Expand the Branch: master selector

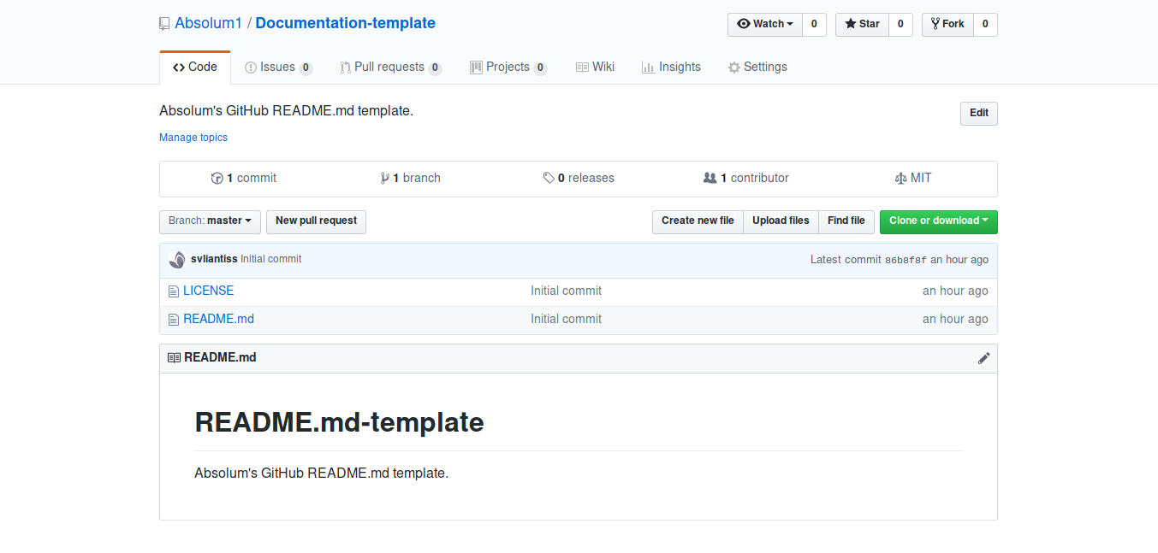click(x=210, y=221)
